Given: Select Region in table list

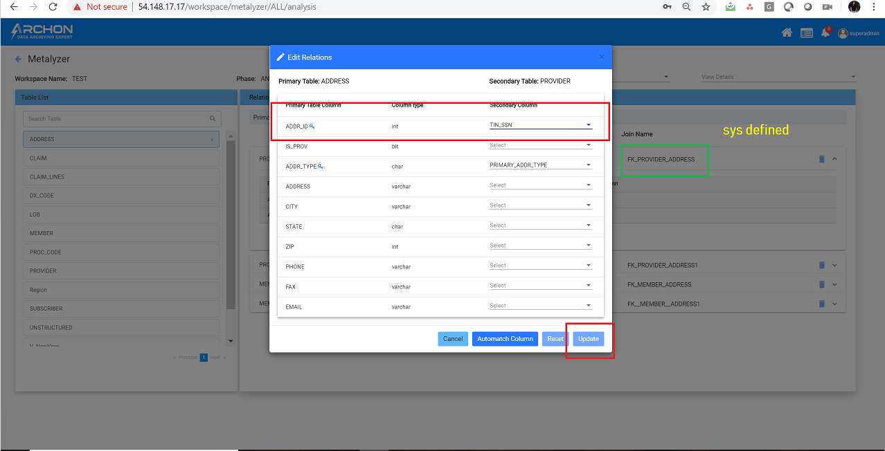Looking at the screenshot, I should click(x=121, y=290).
